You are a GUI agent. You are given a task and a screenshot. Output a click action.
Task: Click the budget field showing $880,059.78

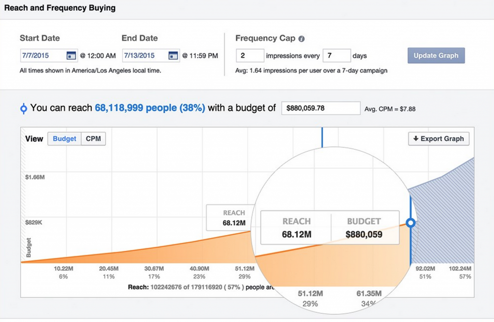tap(321, 108)
